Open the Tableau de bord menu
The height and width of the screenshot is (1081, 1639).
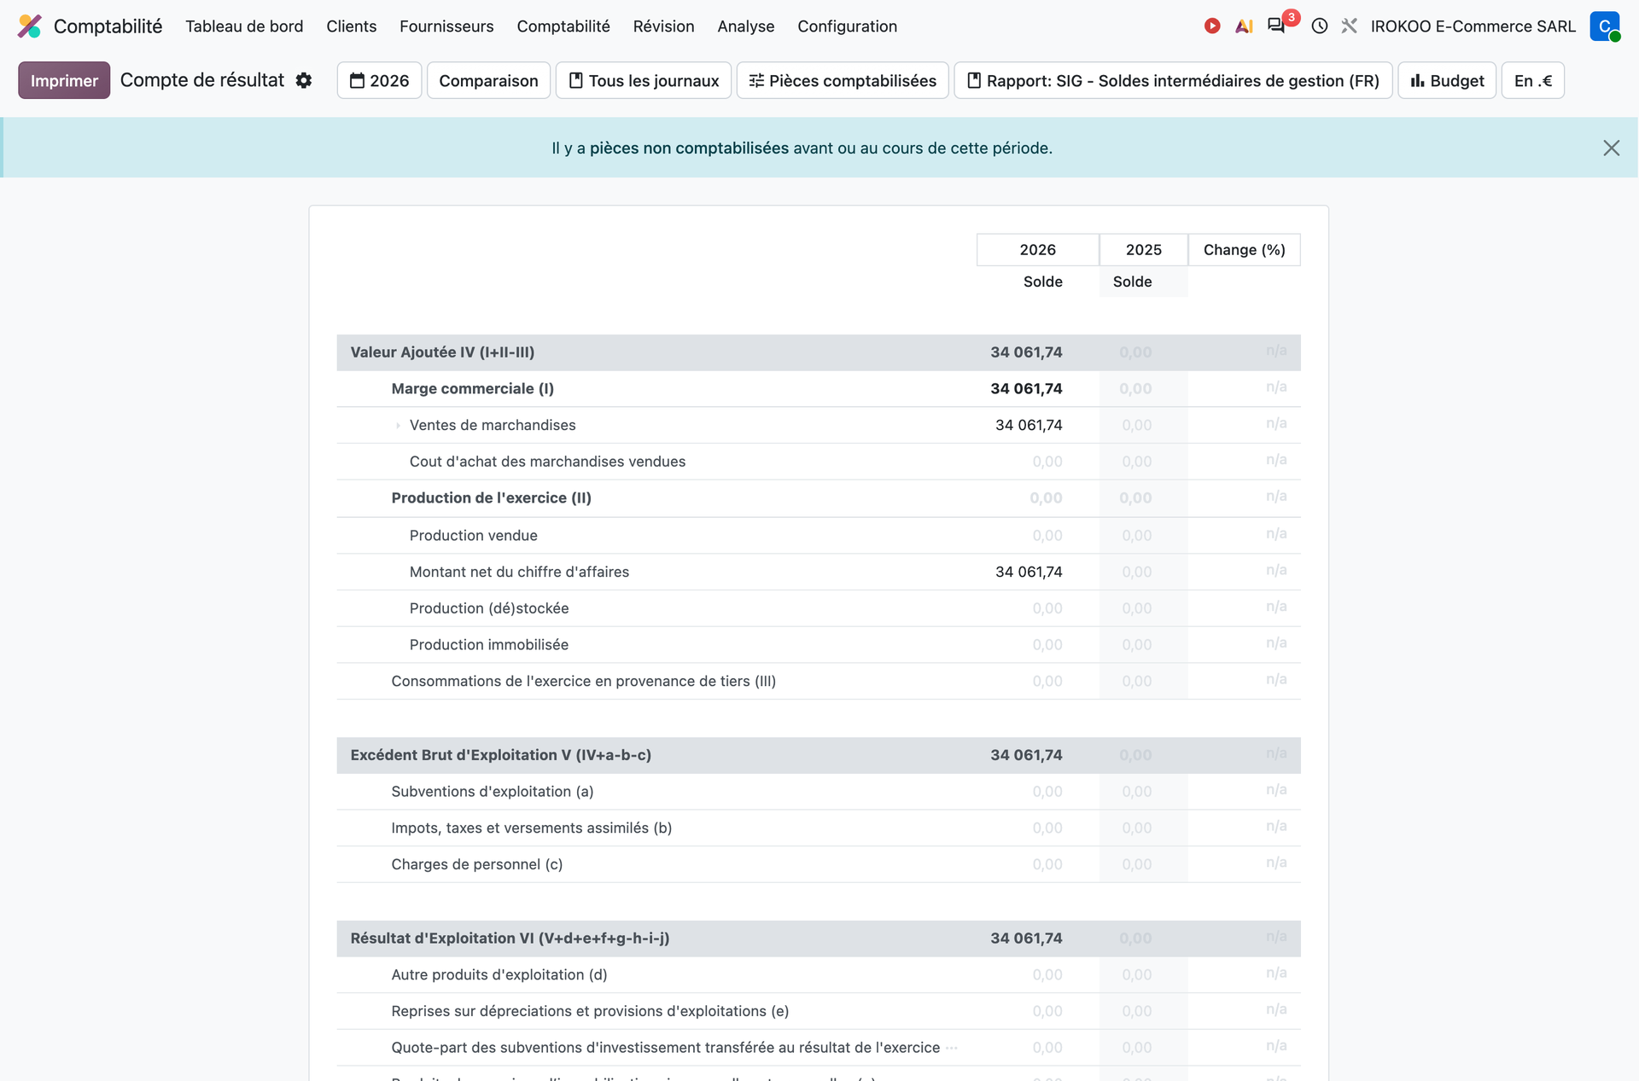tap(244, 26)
